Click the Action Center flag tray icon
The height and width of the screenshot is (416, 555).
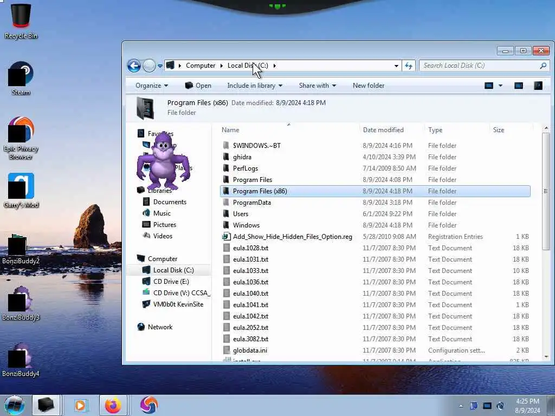pos(474,406)
